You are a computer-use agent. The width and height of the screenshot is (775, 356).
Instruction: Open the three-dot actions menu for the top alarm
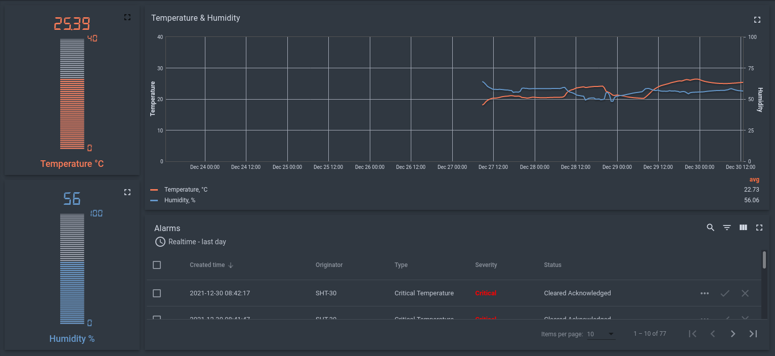tap(704, 293)
